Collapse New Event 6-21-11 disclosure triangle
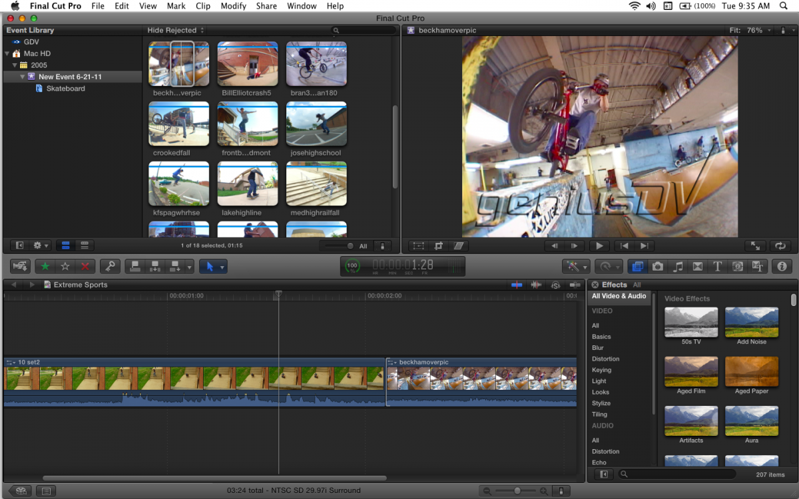 pos(21,77)
